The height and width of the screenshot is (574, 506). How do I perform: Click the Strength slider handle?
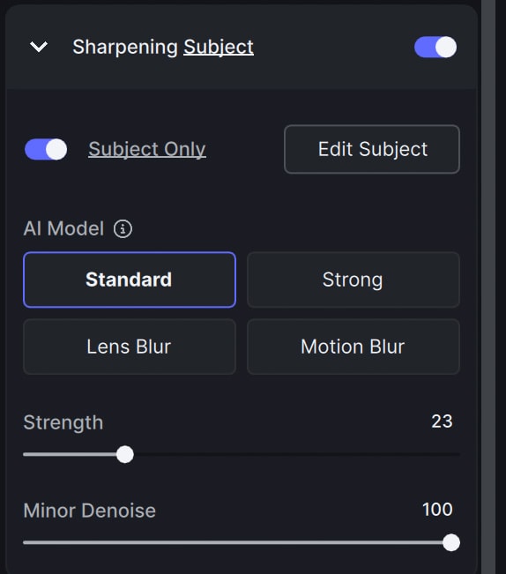click(x=125, y=454)
